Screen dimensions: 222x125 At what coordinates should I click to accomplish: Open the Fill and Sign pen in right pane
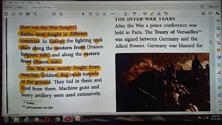219,95
